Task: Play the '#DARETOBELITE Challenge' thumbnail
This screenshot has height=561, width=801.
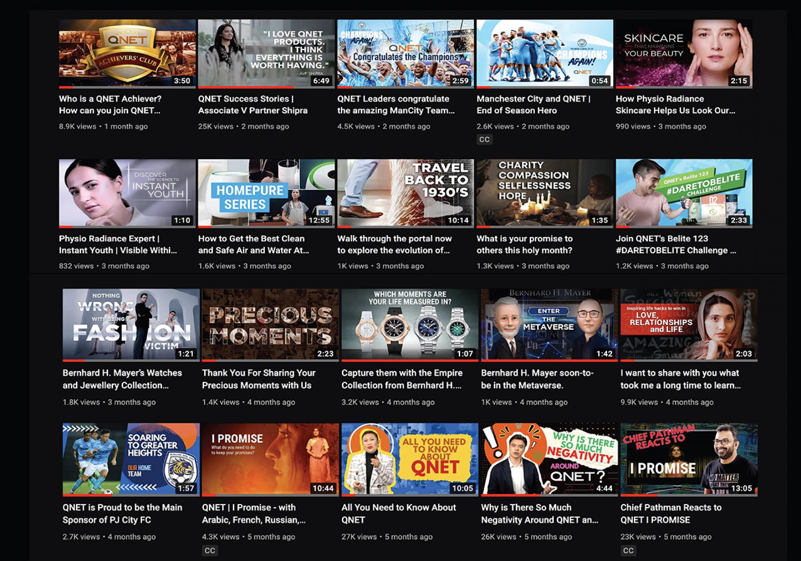Action: click(x=684, y=193)
